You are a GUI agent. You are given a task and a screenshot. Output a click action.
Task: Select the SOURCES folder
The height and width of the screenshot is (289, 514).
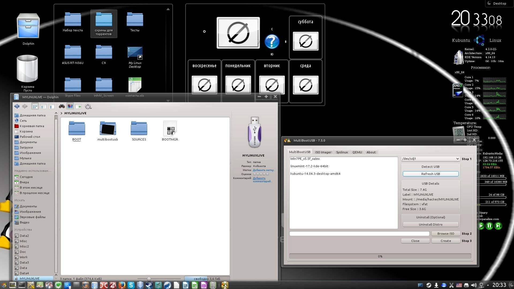tap(139, 131)
